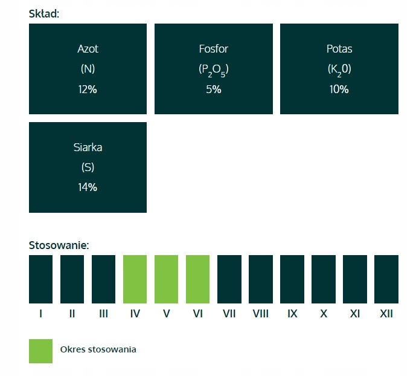Click the dark bar above month III

point(103,279)
